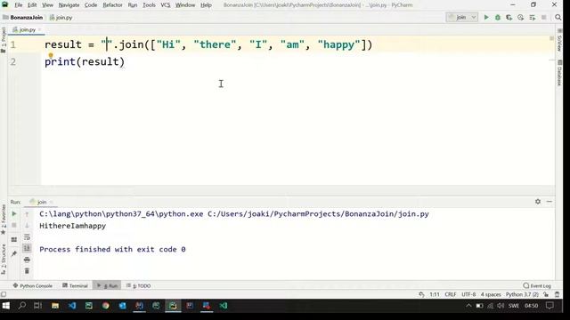Click the 1:11 line:column indicator

click(435, 294)
